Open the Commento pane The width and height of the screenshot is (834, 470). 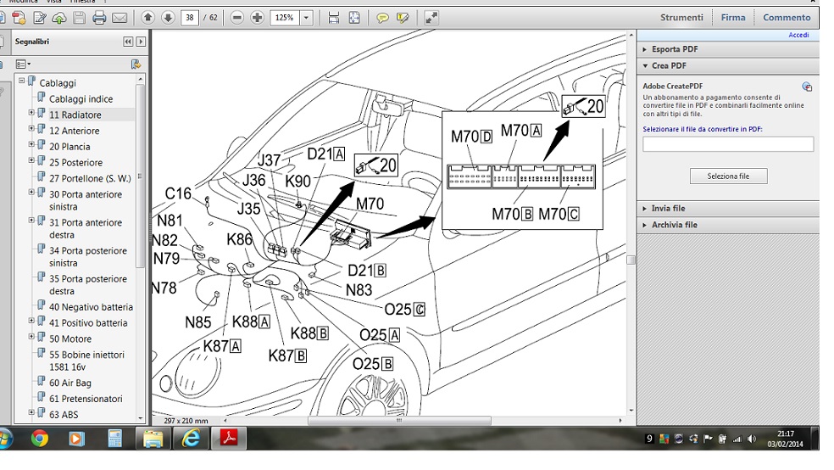(787, 18)
